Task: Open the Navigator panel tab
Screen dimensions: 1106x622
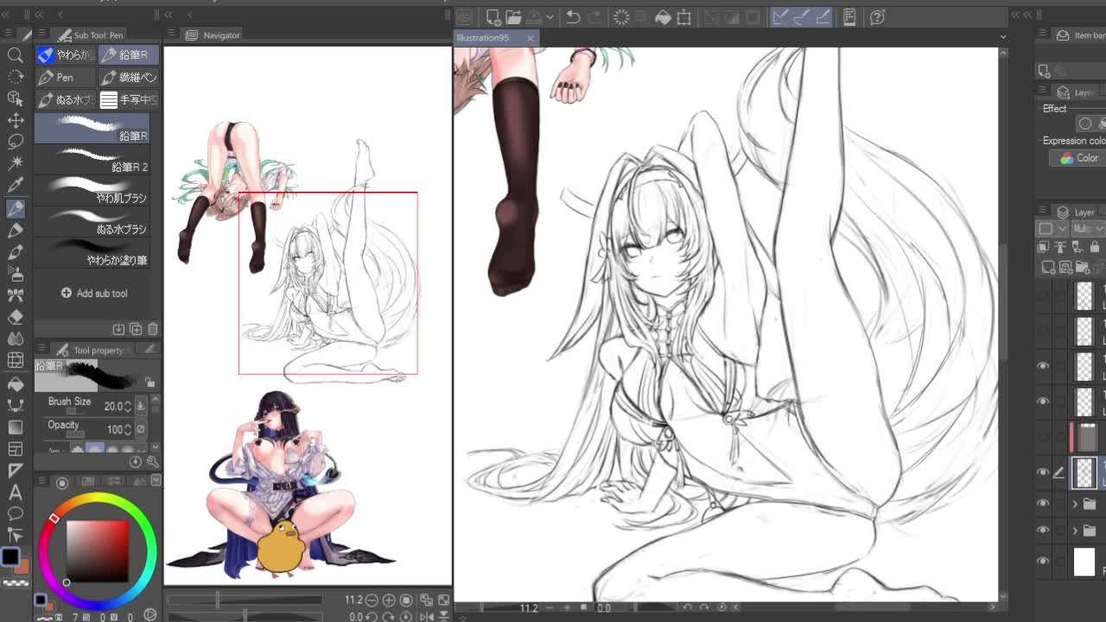Action: point(213,35)
